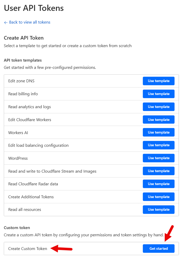The width and height of the screenshot is (181, 257).
Task: Click the Custom token section heading
Action: coord(17,228)
